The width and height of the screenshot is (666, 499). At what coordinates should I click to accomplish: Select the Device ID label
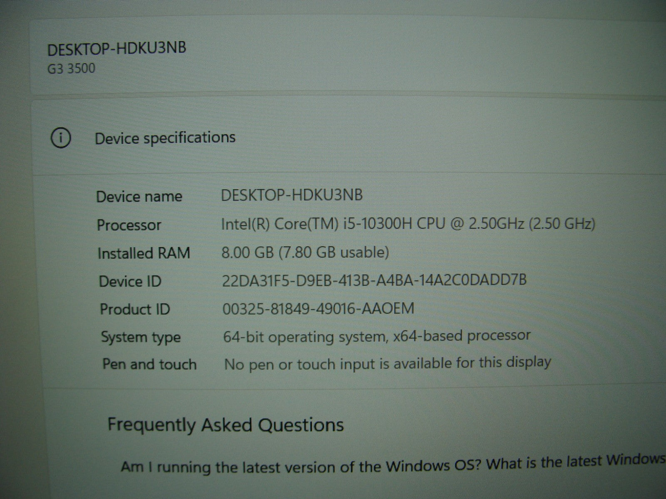point(130,282)
